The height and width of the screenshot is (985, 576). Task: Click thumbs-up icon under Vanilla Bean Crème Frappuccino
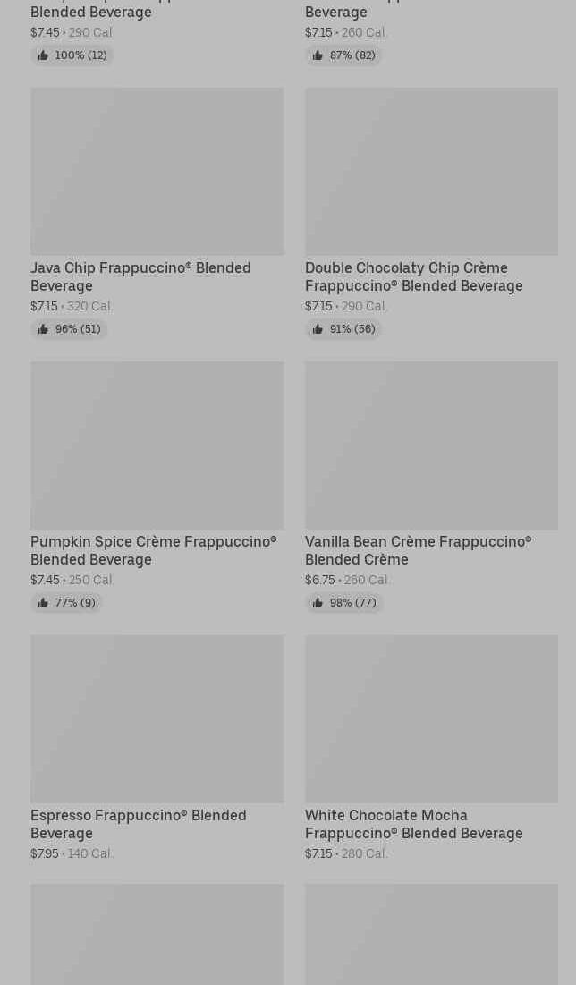[x=318, y=603]
